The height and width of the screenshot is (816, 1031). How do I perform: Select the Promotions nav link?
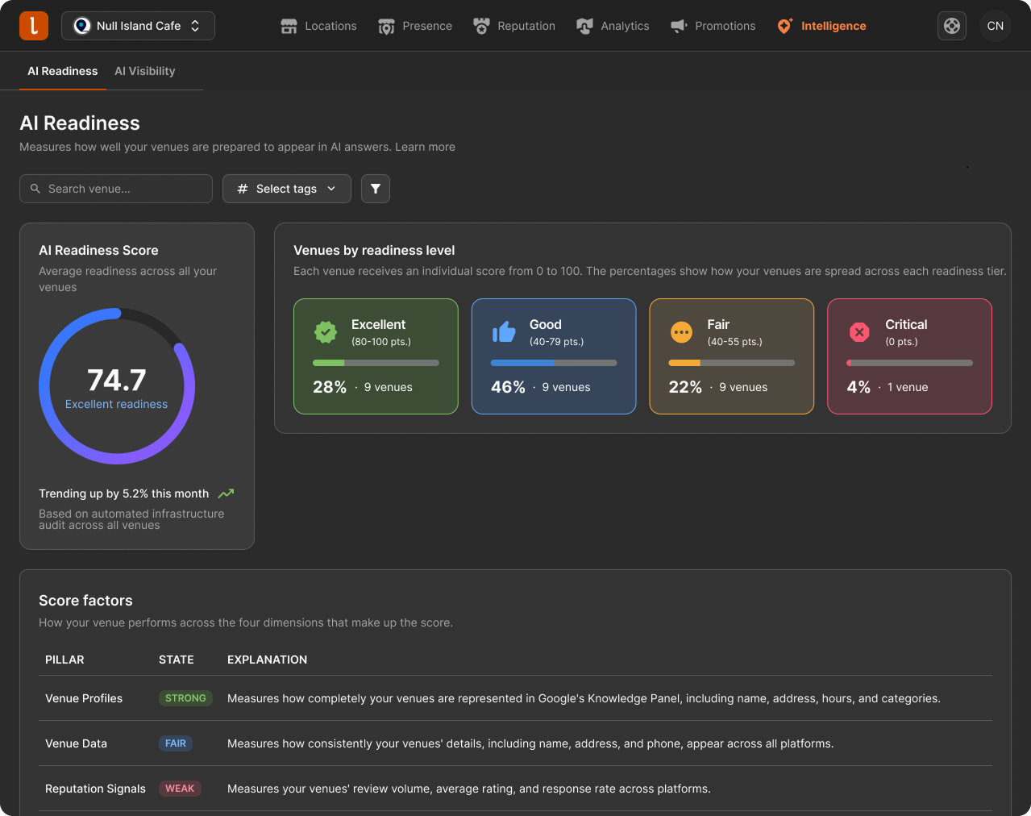coord(713,26)
